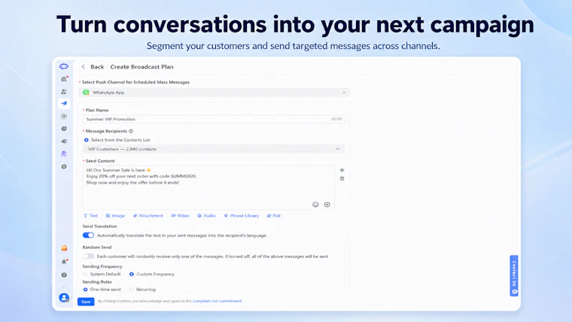Image resolution: width=572 pixels, height=322 pixels.
Task: Open the emoji picker in the message box
Action: 315,205
